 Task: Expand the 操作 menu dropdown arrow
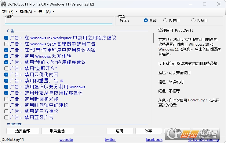35,12
